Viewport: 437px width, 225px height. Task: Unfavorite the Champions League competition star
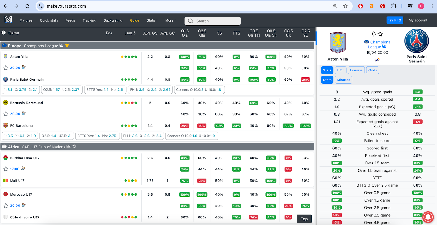click(x=67, y=45)
